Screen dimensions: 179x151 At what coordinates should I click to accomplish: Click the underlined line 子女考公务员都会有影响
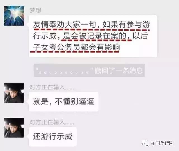pos(76,47)
